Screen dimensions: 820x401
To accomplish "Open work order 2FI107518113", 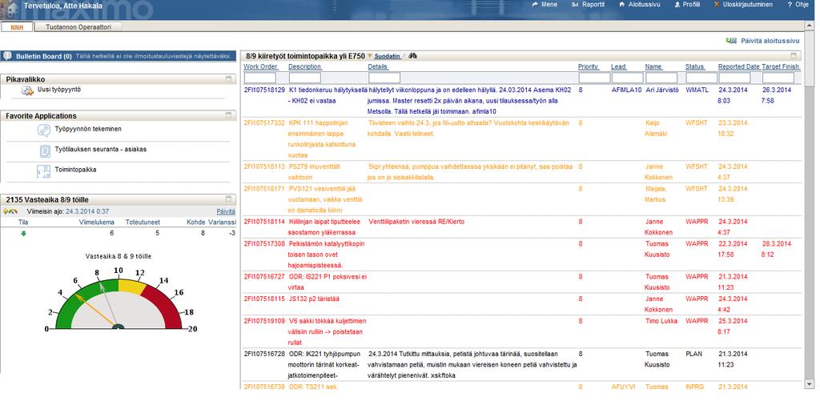I will point(264,166).
